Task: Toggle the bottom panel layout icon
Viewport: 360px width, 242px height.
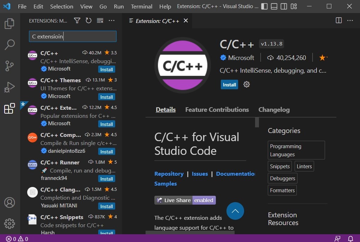Action: pyautogui.click(x=274, y=6)
